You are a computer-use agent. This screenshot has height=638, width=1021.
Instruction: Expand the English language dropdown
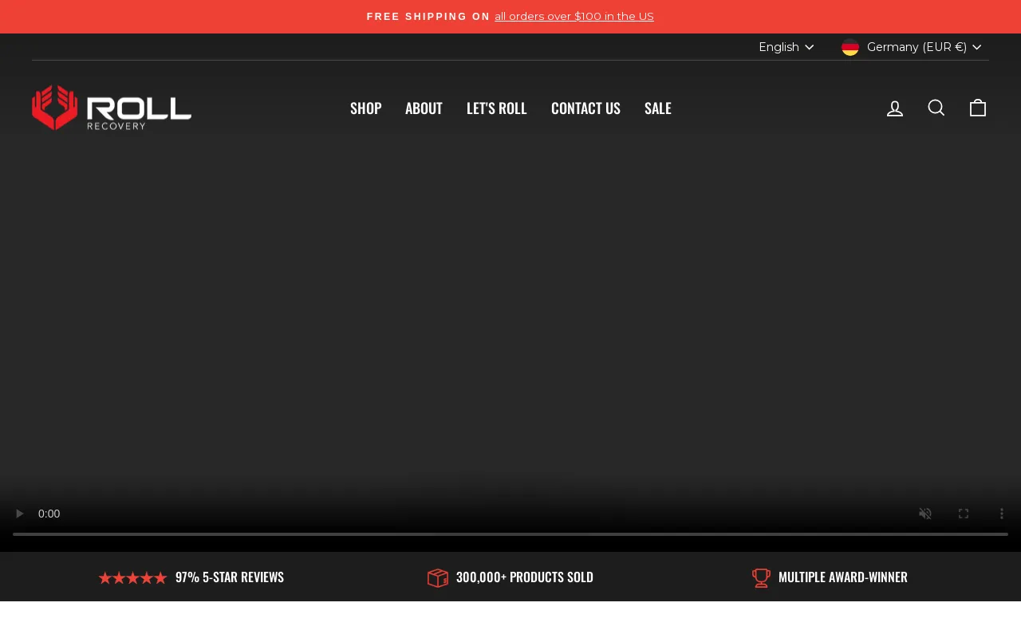(x=786, y=46)
